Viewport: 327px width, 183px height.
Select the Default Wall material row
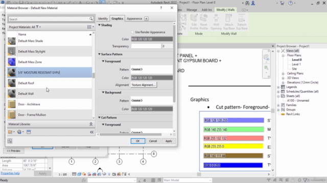[x=50, y=94]
